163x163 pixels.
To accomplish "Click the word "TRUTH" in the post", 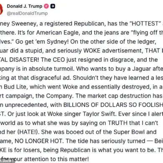I will [118, 123].
